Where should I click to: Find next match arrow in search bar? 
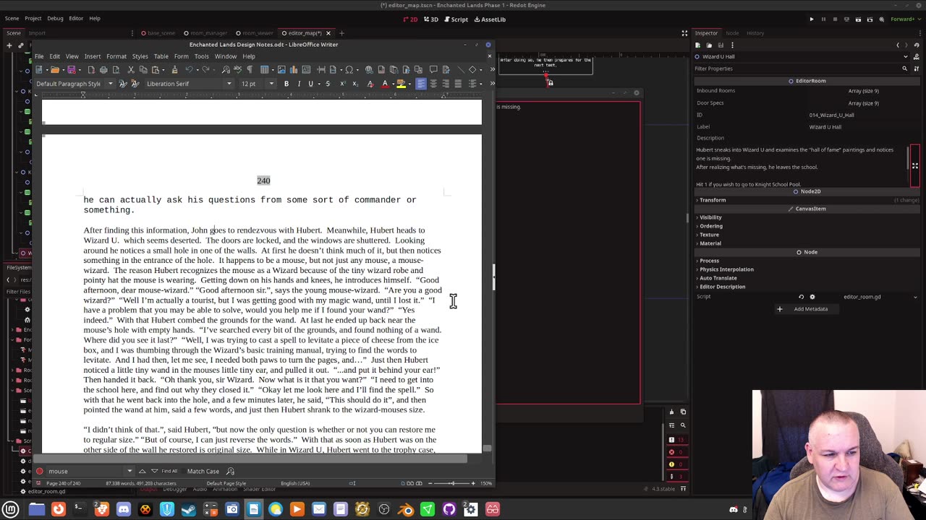pyautogui.click(x=154, y=471)
